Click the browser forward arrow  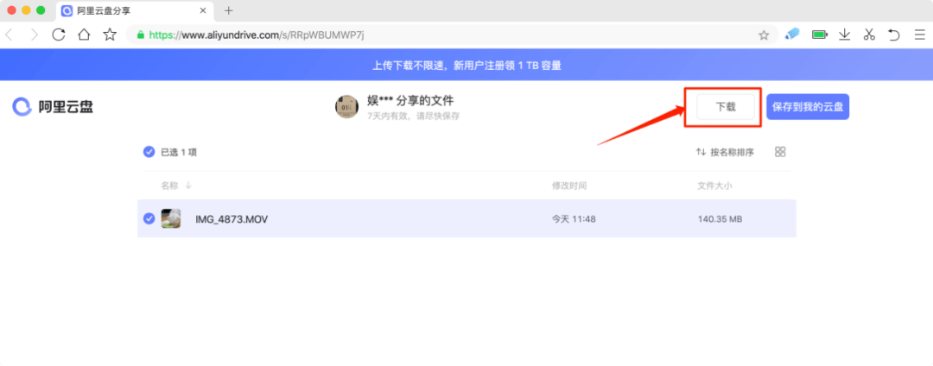34,35
